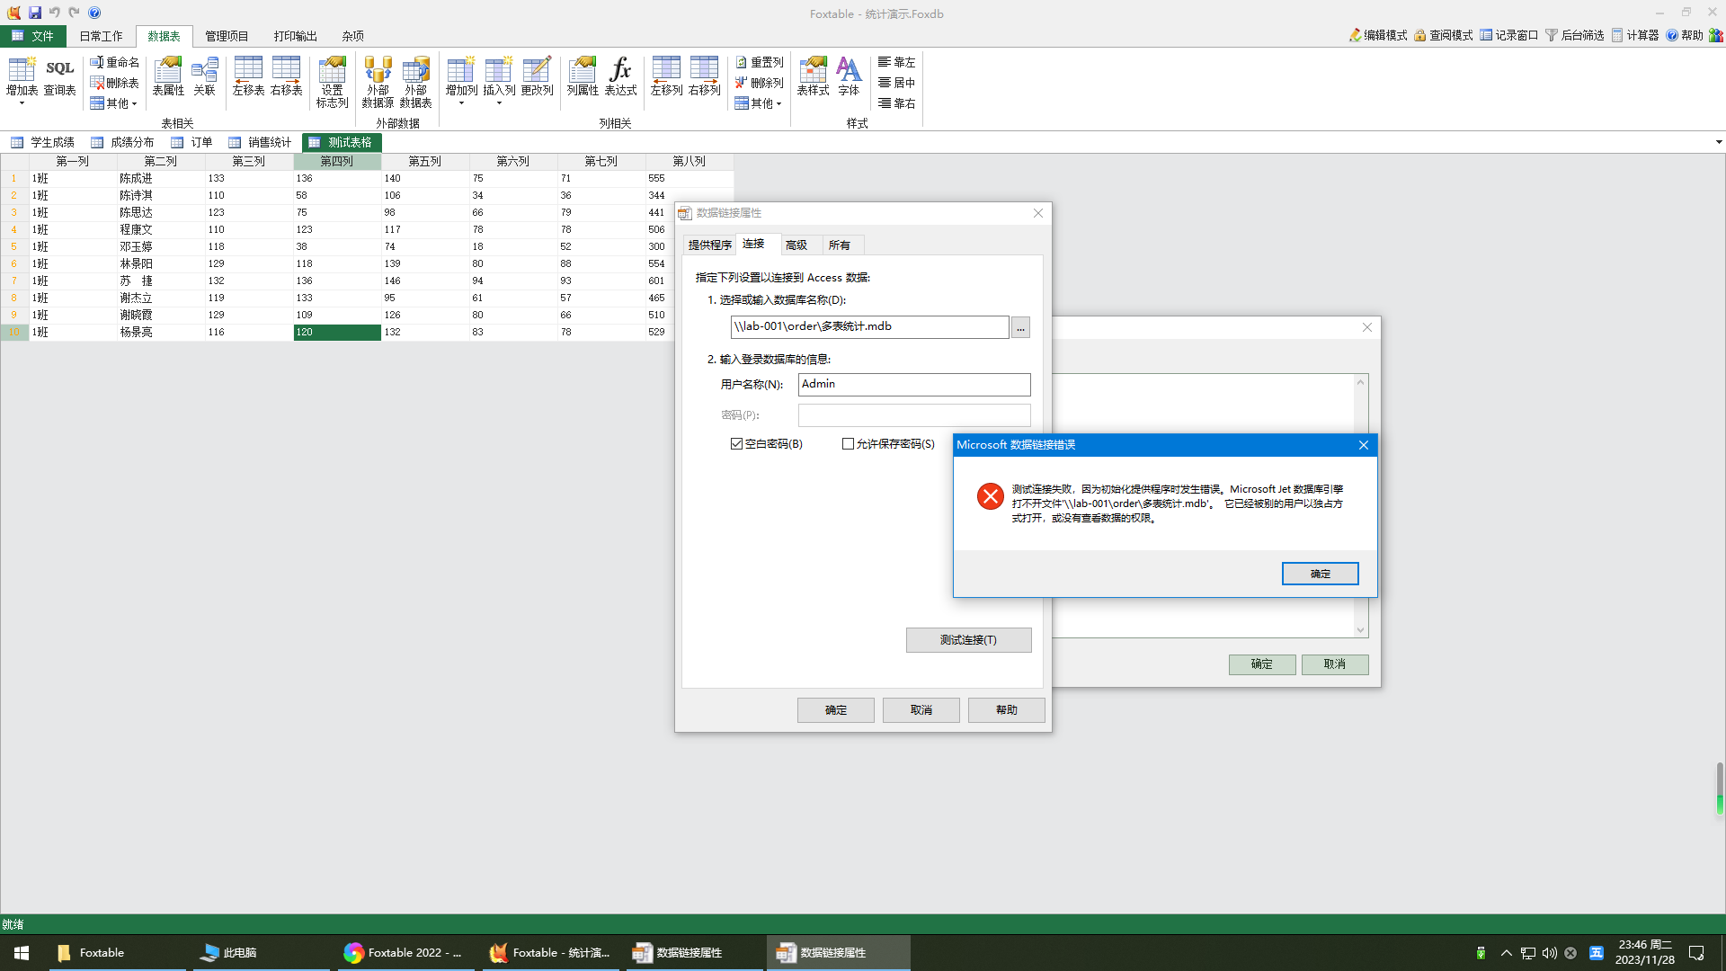Expand 增加列 dropdown arrow
This screenshot has height=971, width=1726.
click(461, 103)
